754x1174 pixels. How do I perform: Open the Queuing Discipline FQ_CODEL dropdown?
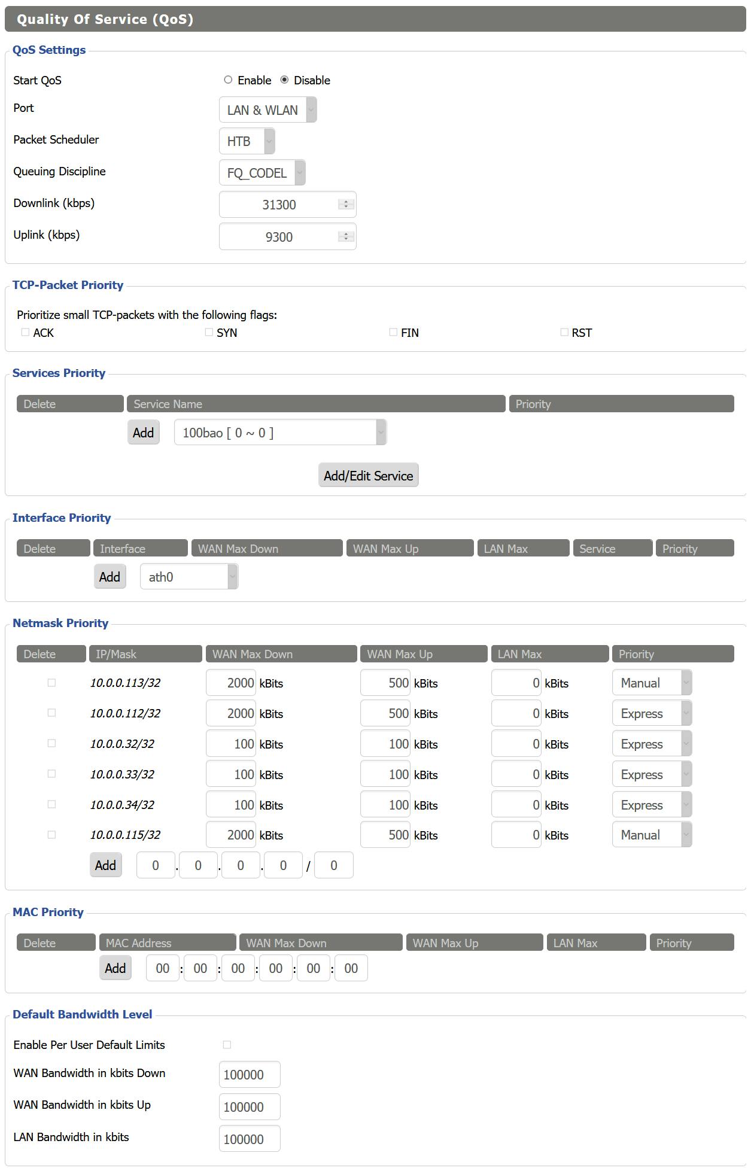tap(262, 173)
